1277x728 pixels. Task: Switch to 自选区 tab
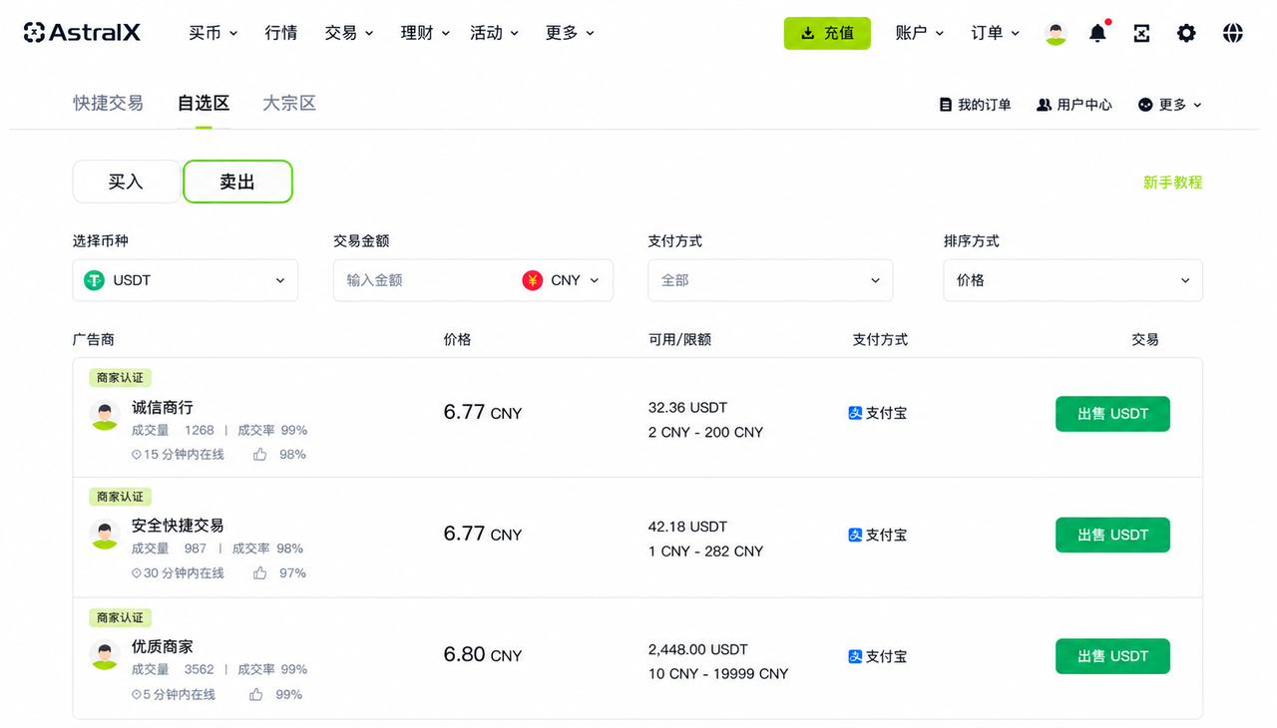[x=204, y=103]
